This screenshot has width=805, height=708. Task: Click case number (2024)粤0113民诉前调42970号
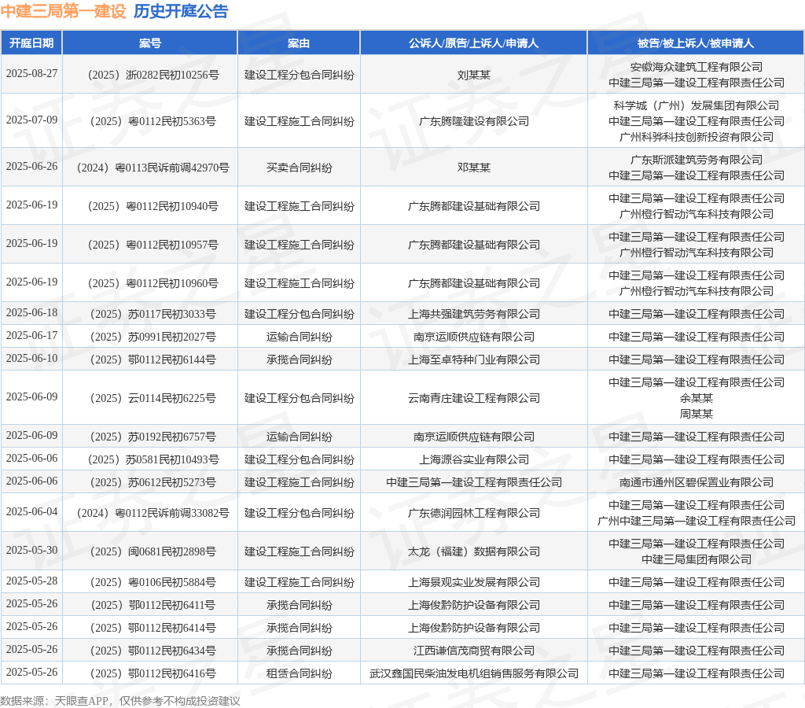[153, 168]
